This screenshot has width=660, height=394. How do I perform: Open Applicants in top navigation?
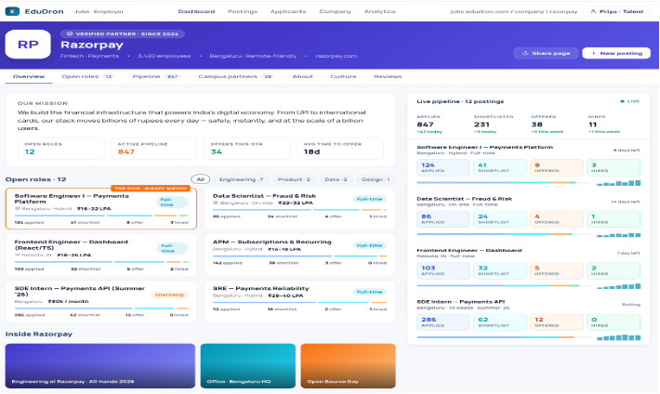point(288,11)
